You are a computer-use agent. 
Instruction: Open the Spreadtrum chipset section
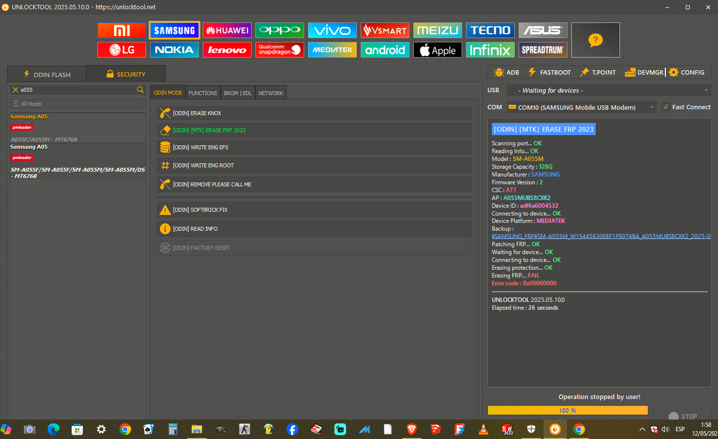pyautogui.click(x=543, y=50)
